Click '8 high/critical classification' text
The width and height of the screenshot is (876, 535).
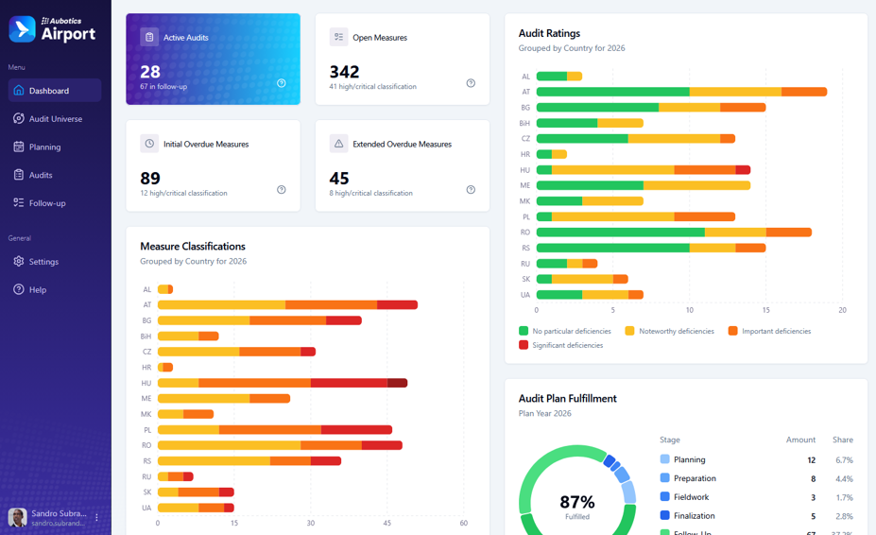[x=371, y=193]
